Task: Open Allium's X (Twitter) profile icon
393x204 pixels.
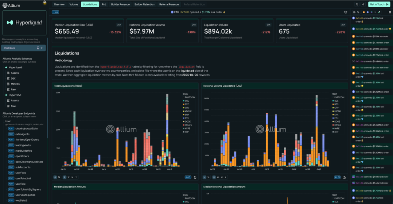Action: tap(357, 4)
